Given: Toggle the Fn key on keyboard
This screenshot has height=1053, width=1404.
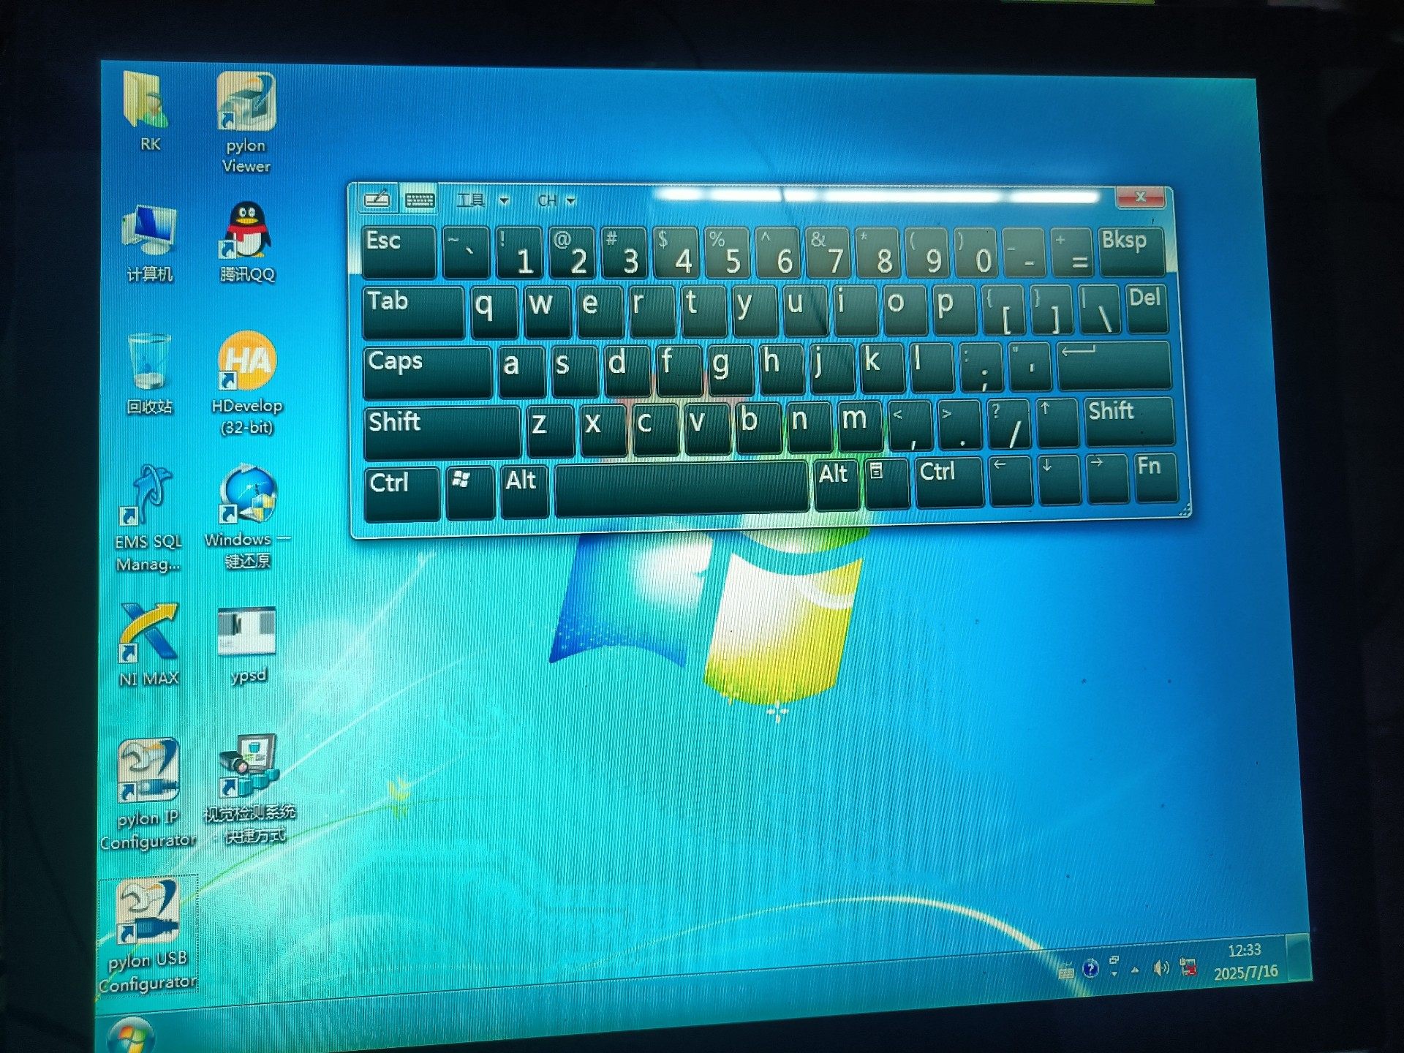Looking at the screenshot, I should pos(1155,477).
